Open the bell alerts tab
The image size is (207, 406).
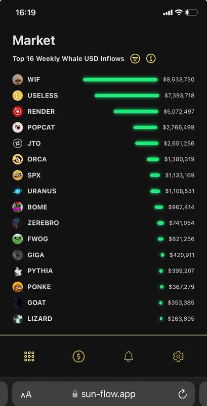click(129, 356)
